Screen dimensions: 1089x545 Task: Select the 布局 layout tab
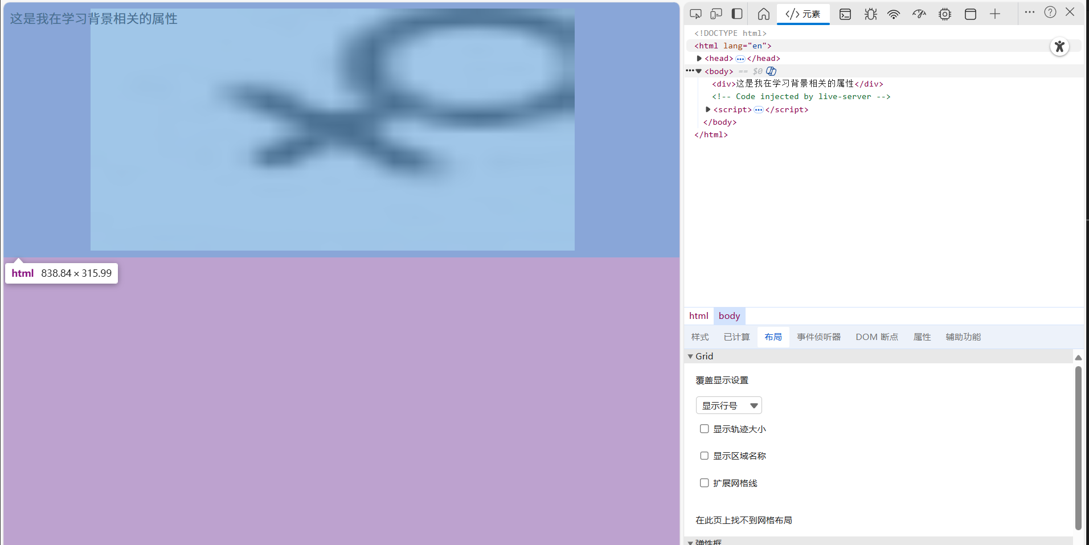click(773, 337)
